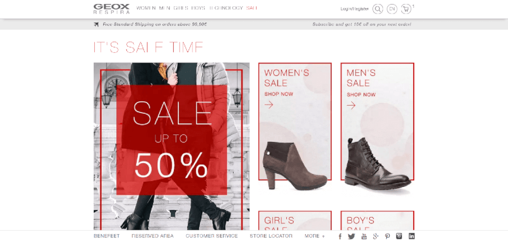
Task: Open the Store Locator footer link
Action: tap(271, 236)
